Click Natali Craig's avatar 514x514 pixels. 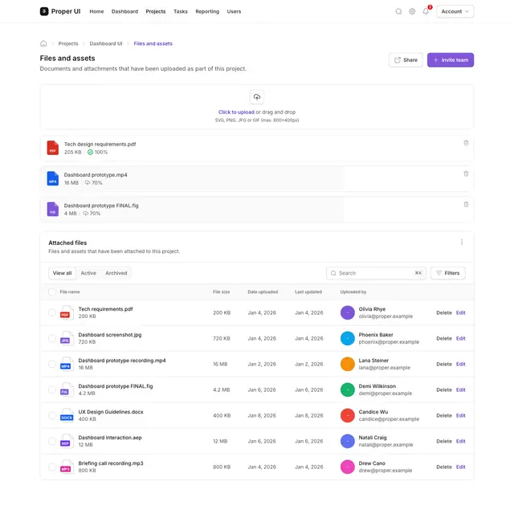(348, 441)
